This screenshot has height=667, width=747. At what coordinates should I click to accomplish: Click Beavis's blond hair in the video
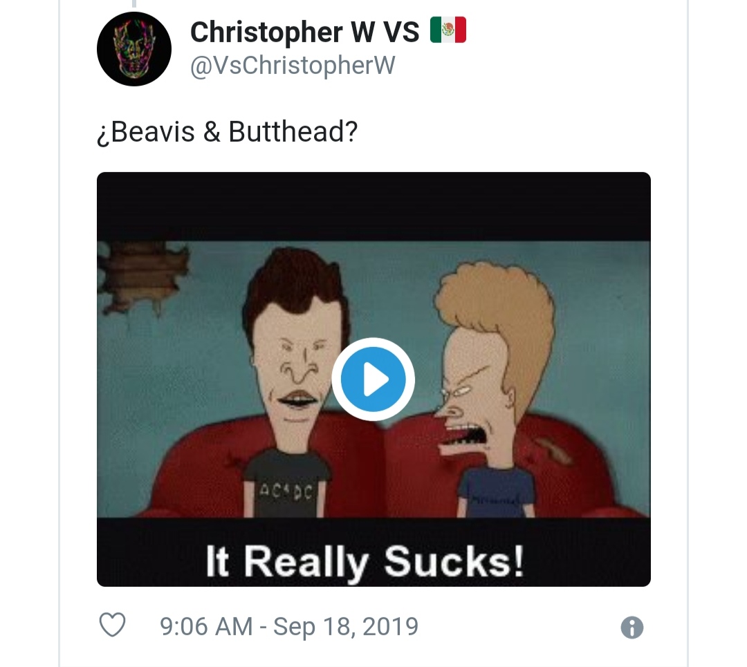point(495,304)
